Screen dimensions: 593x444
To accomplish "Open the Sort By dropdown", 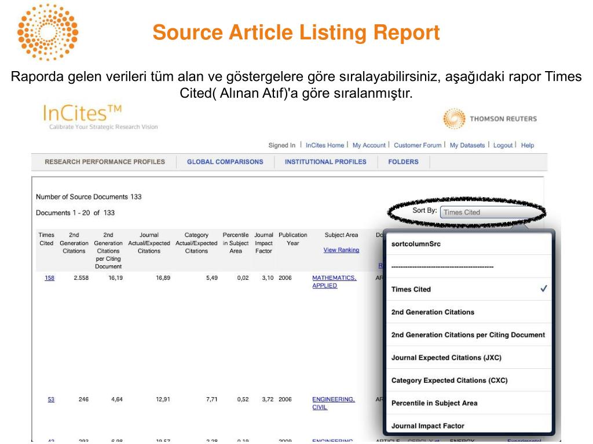I will tap(486, 212).
